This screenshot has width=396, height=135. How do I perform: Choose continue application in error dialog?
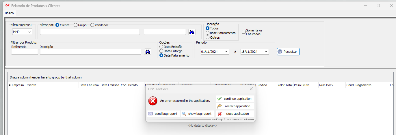point(235,99)
